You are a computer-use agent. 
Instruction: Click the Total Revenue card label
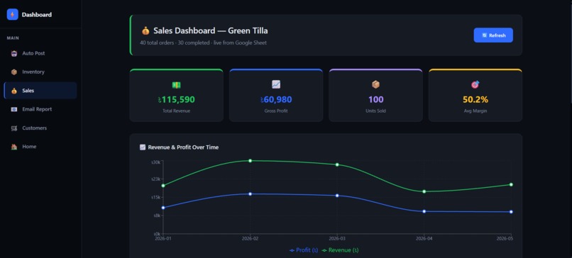click(x=176, y=111)
